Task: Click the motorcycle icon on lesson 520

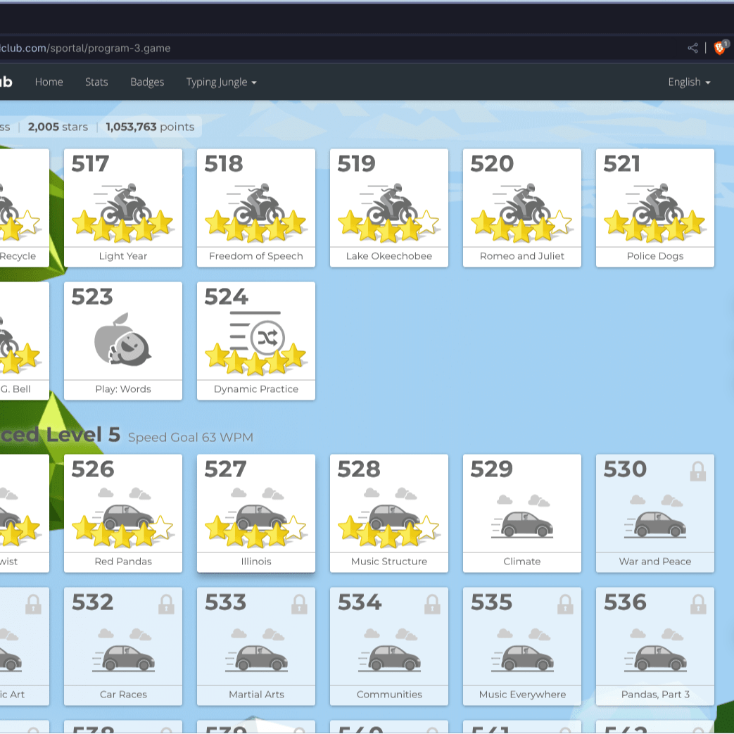Action: (521, 203)
